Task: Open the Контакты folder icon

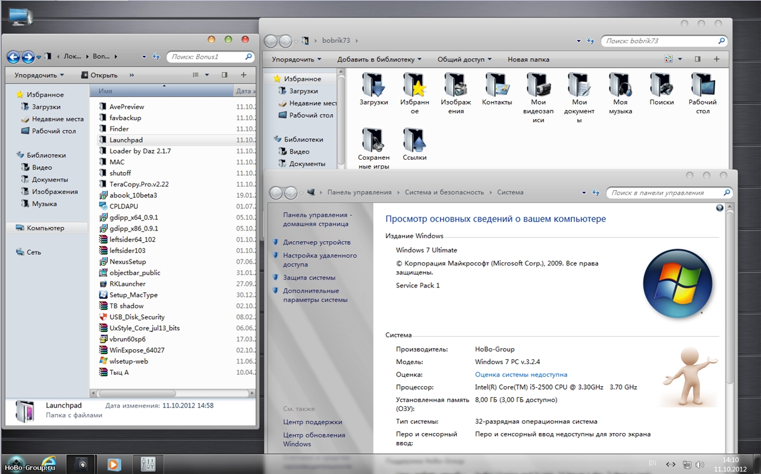Action: coord(496,86)
